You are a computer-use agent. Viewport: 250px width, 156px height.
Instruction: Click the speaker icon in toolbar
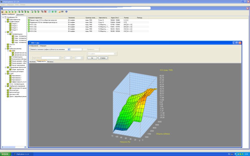[62, 11]
